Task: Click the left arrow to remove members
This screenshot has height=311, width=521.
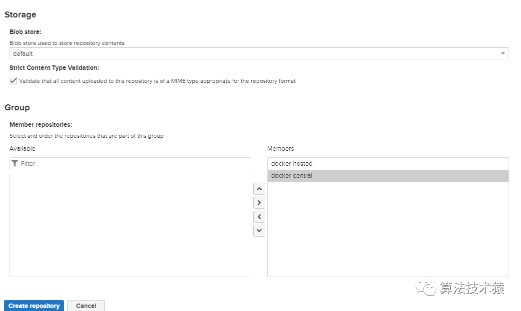Action: pos(259,217)
